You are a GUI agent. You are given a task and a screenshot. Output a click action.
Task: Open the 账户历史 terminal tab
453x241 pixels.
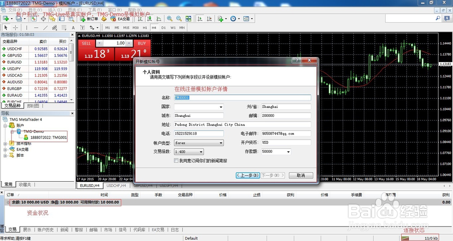pyautogui.click(x=46, y=230)
